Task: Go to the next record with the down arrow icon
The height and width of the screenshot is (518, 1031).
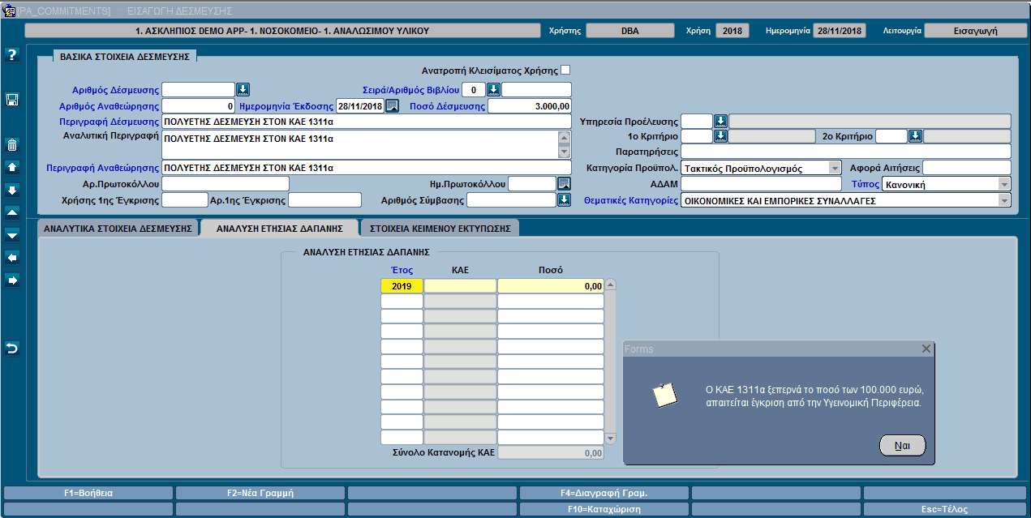Action: (11, 190)
